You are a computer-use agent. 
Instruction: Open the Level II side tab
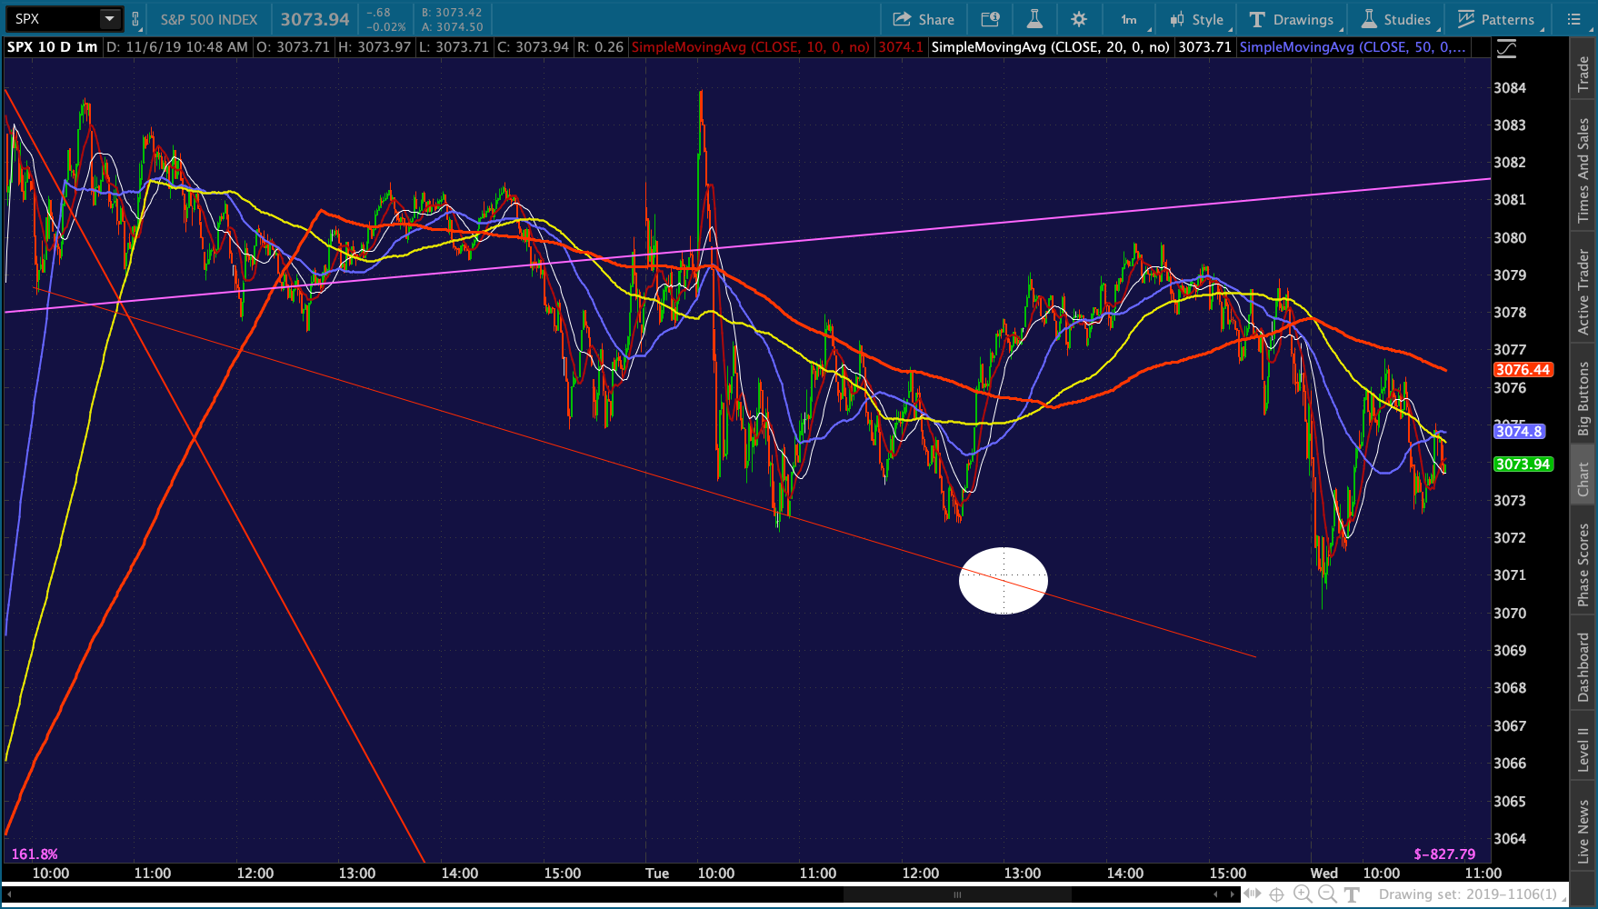1583,749
